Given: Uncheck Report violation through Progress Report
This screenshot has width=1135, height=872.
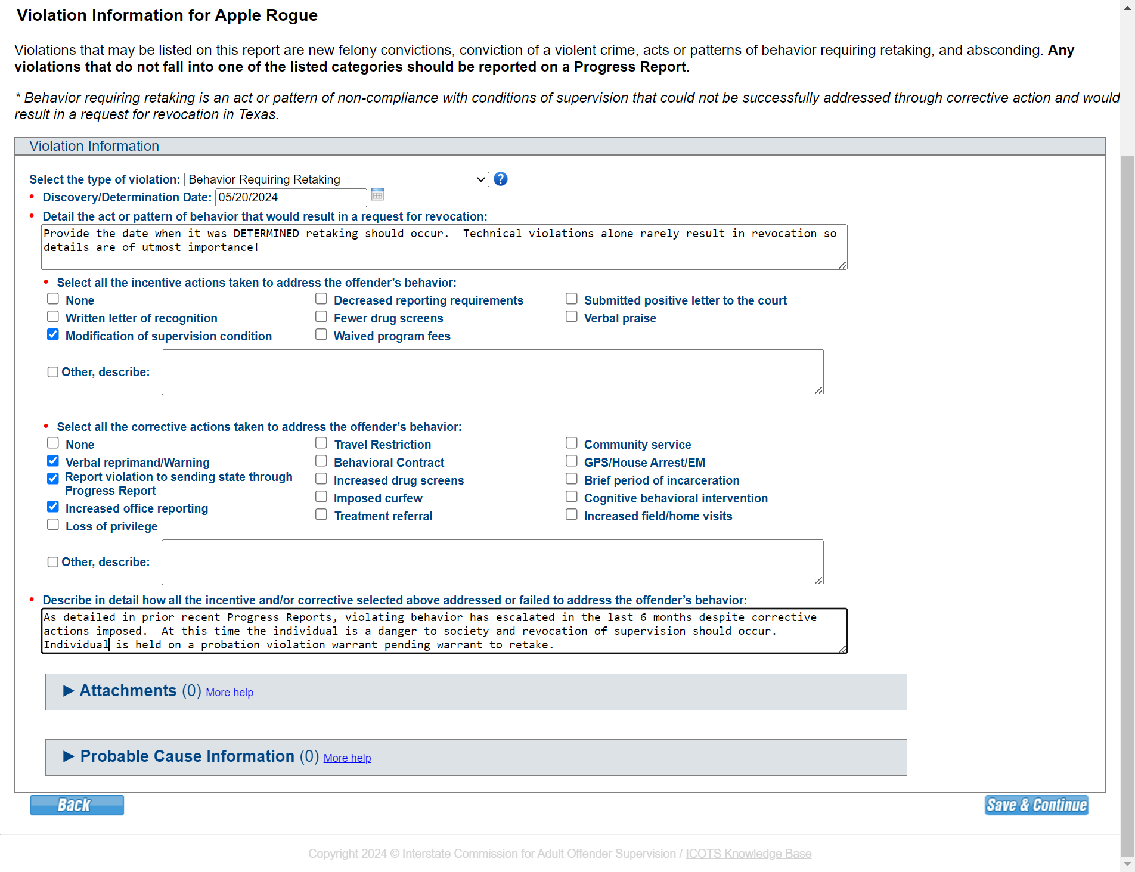Looking at the screenshot, I should 53,479.
